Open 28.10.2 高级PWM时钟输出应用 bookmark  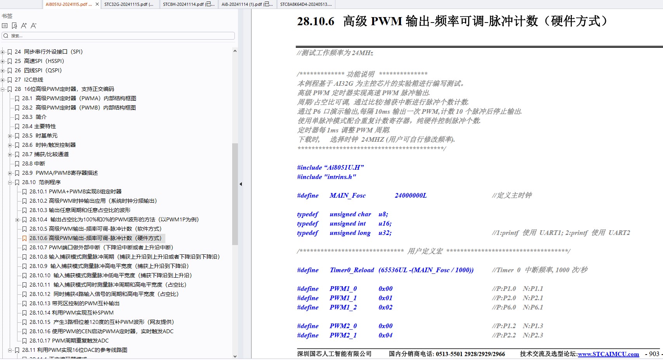[93, 201]
